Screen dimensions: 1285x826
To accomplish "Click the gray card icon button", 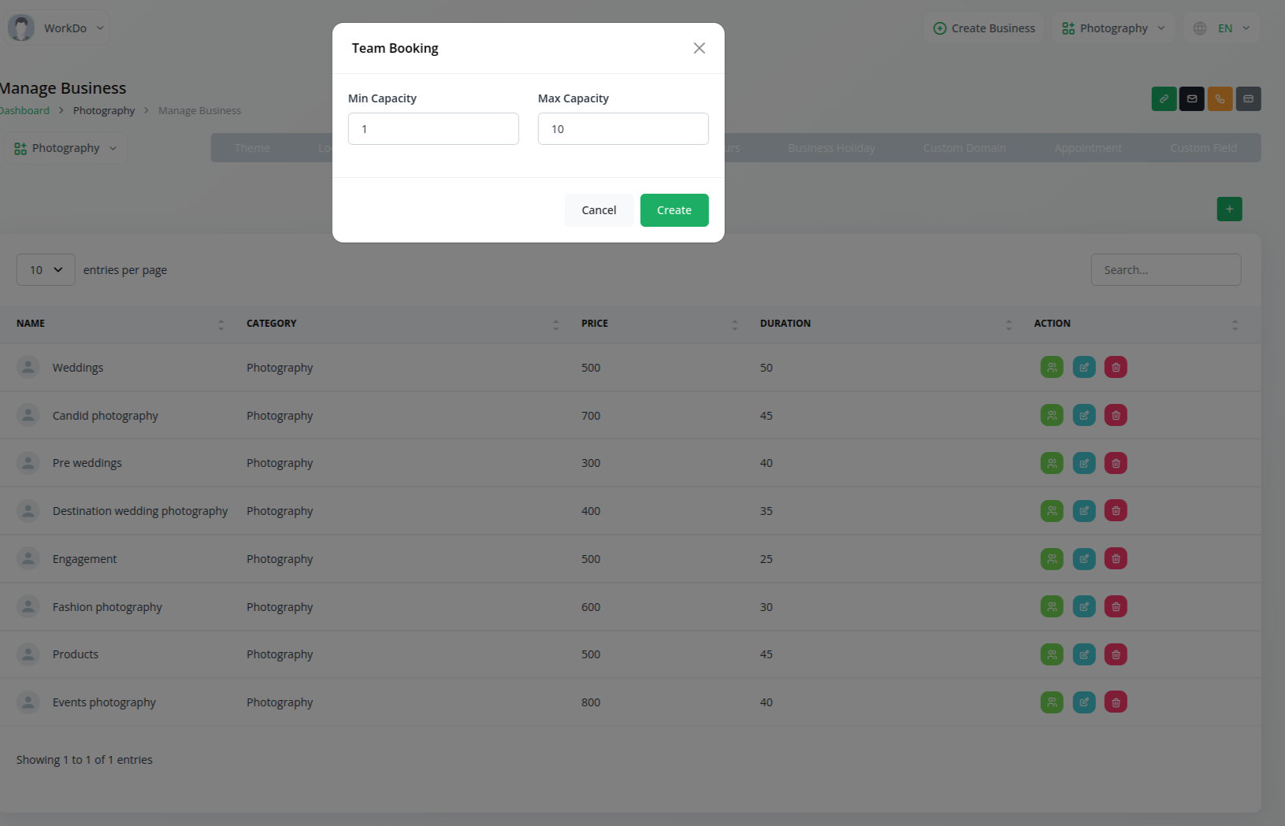I will pos(1248,99).
